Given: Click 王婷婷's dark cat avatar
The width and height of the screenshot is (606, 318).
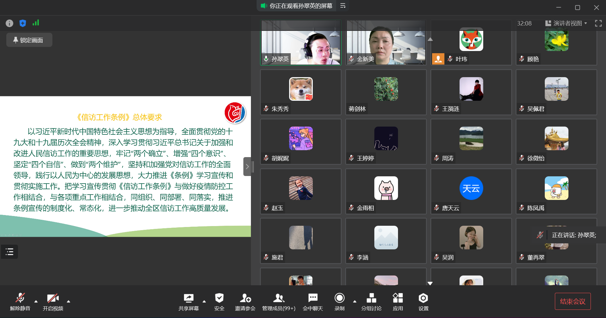Looking at the screenshot, I should (x=386, y=138).
